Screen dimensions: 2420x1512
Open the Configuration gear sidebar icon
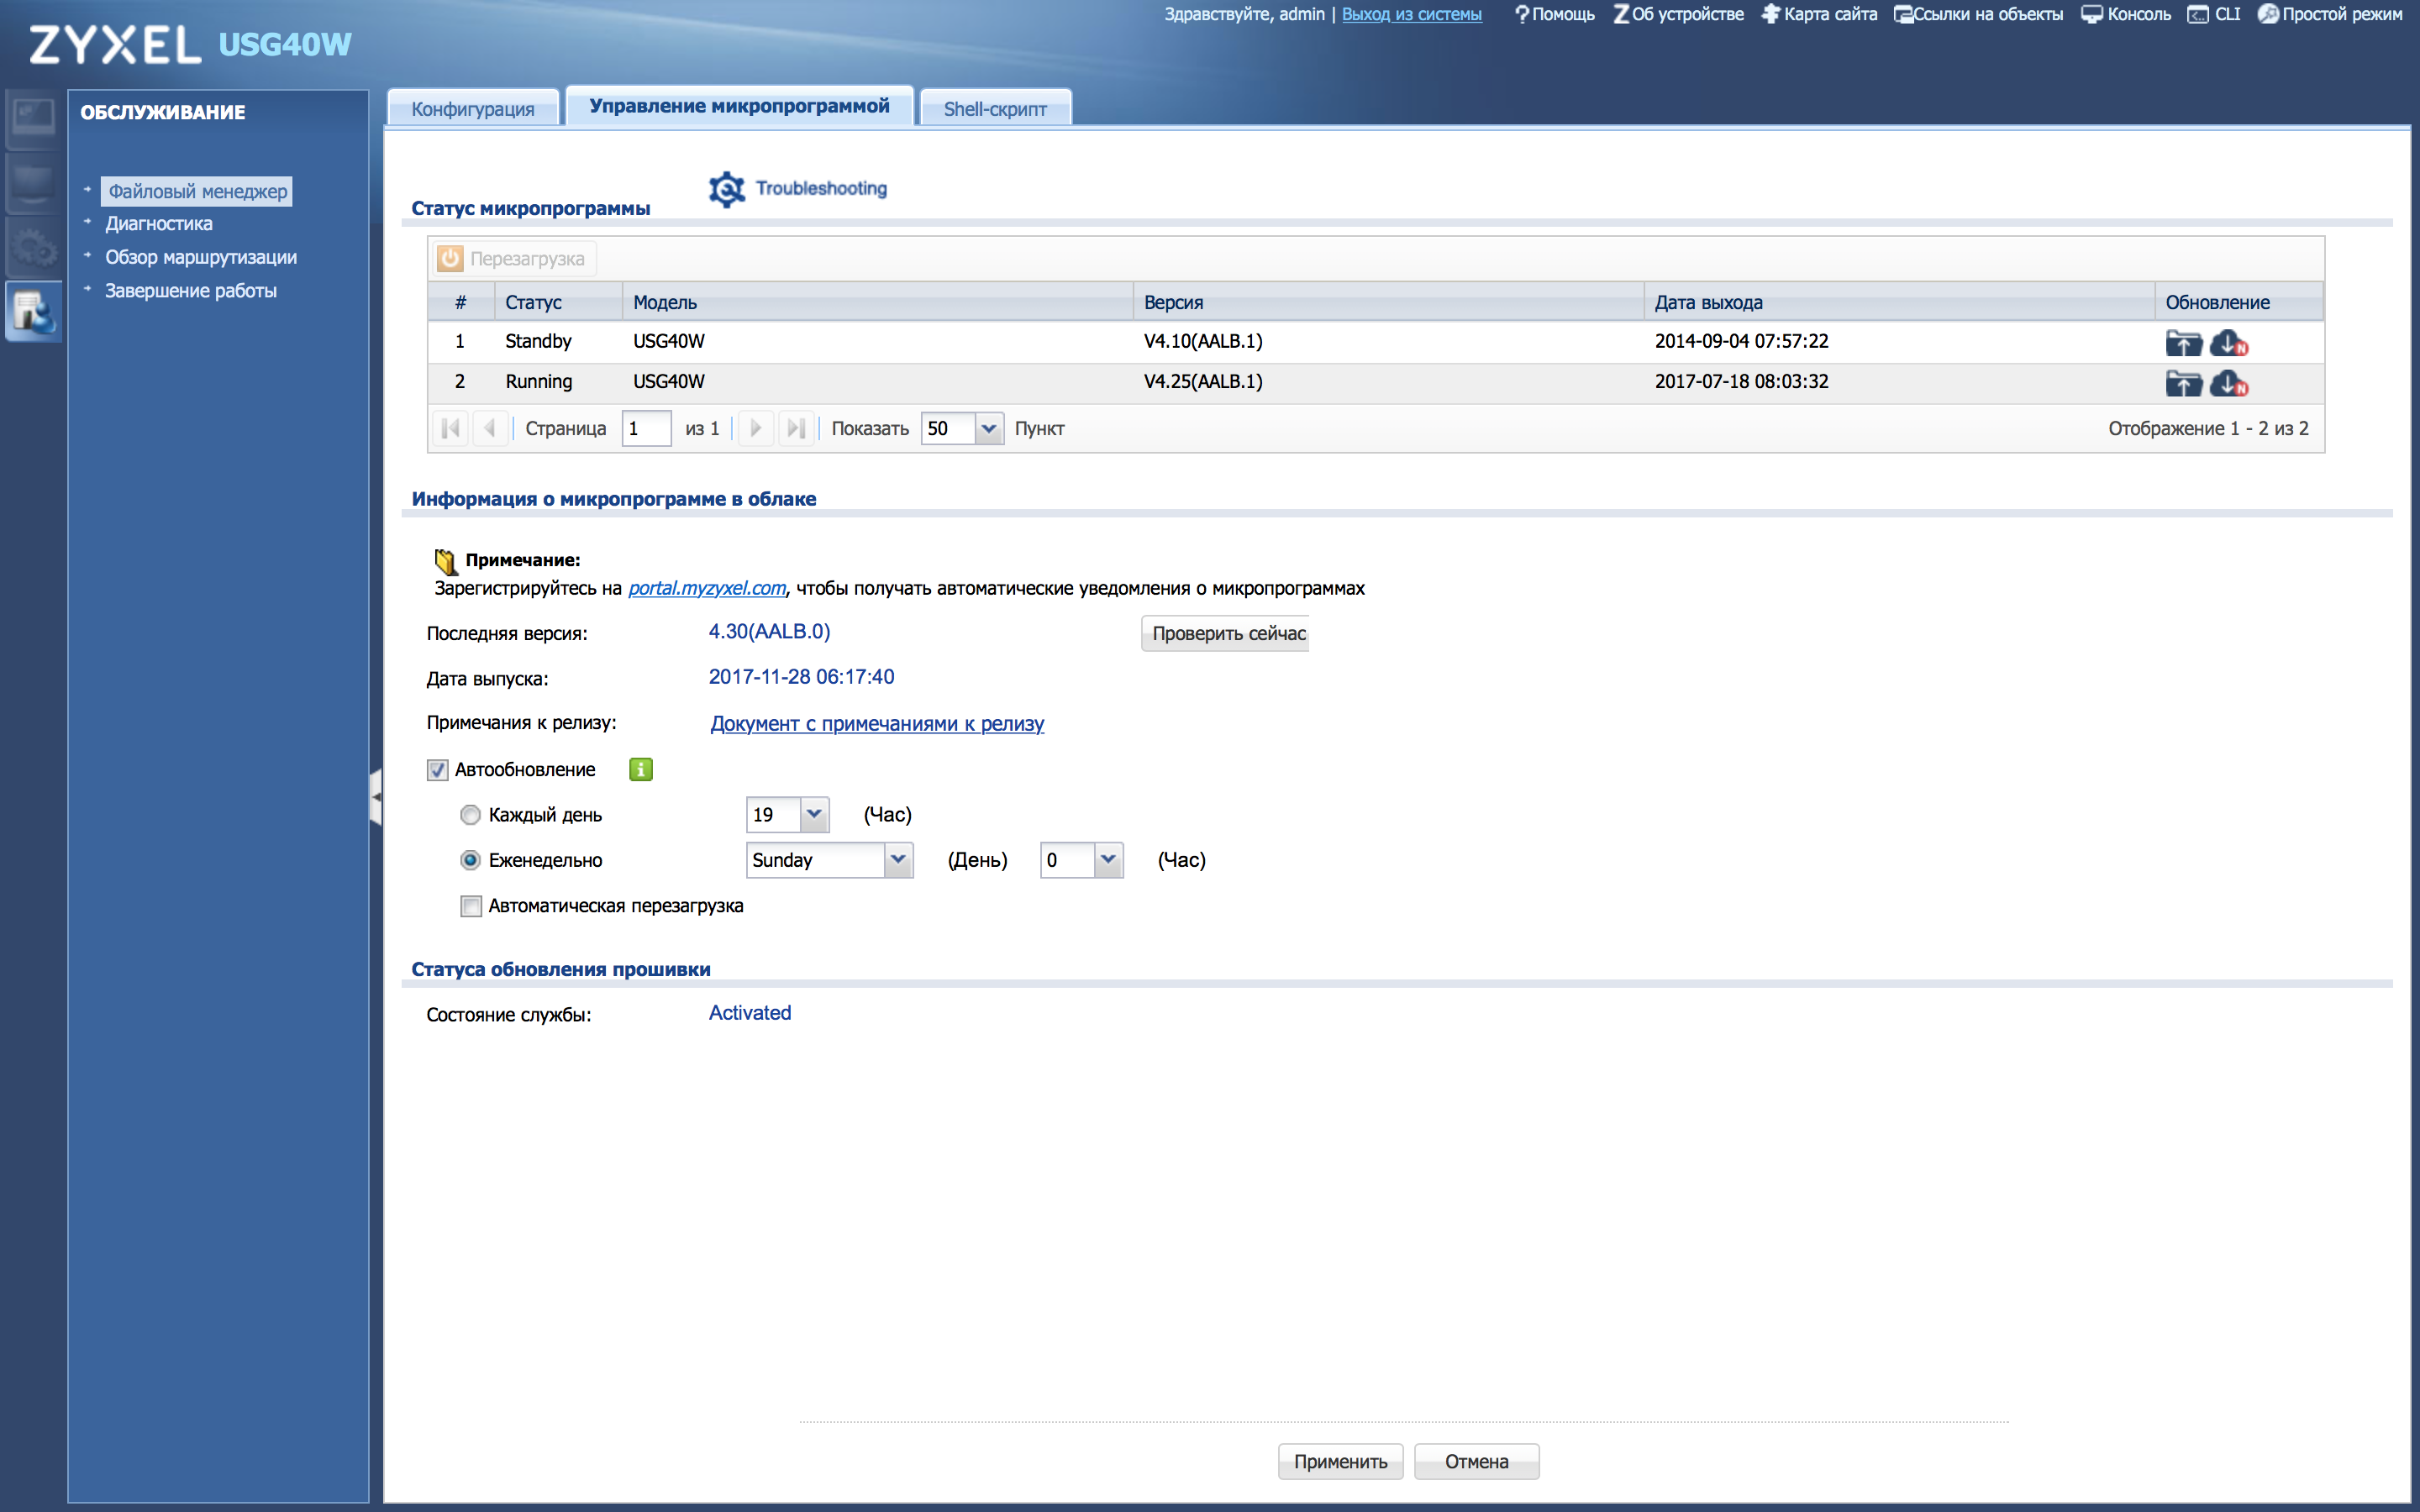pos(33,247)
